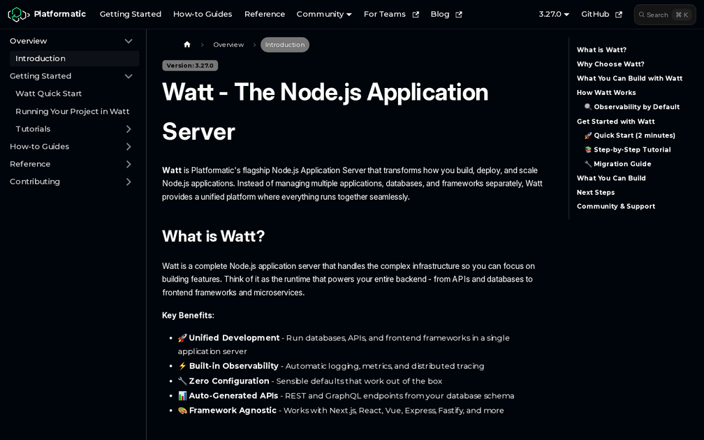Image resolution: width=704 pixels, height=440 pixels.
Task: Select Getting Started in the top navbar
Action: (x=130, y=14)
